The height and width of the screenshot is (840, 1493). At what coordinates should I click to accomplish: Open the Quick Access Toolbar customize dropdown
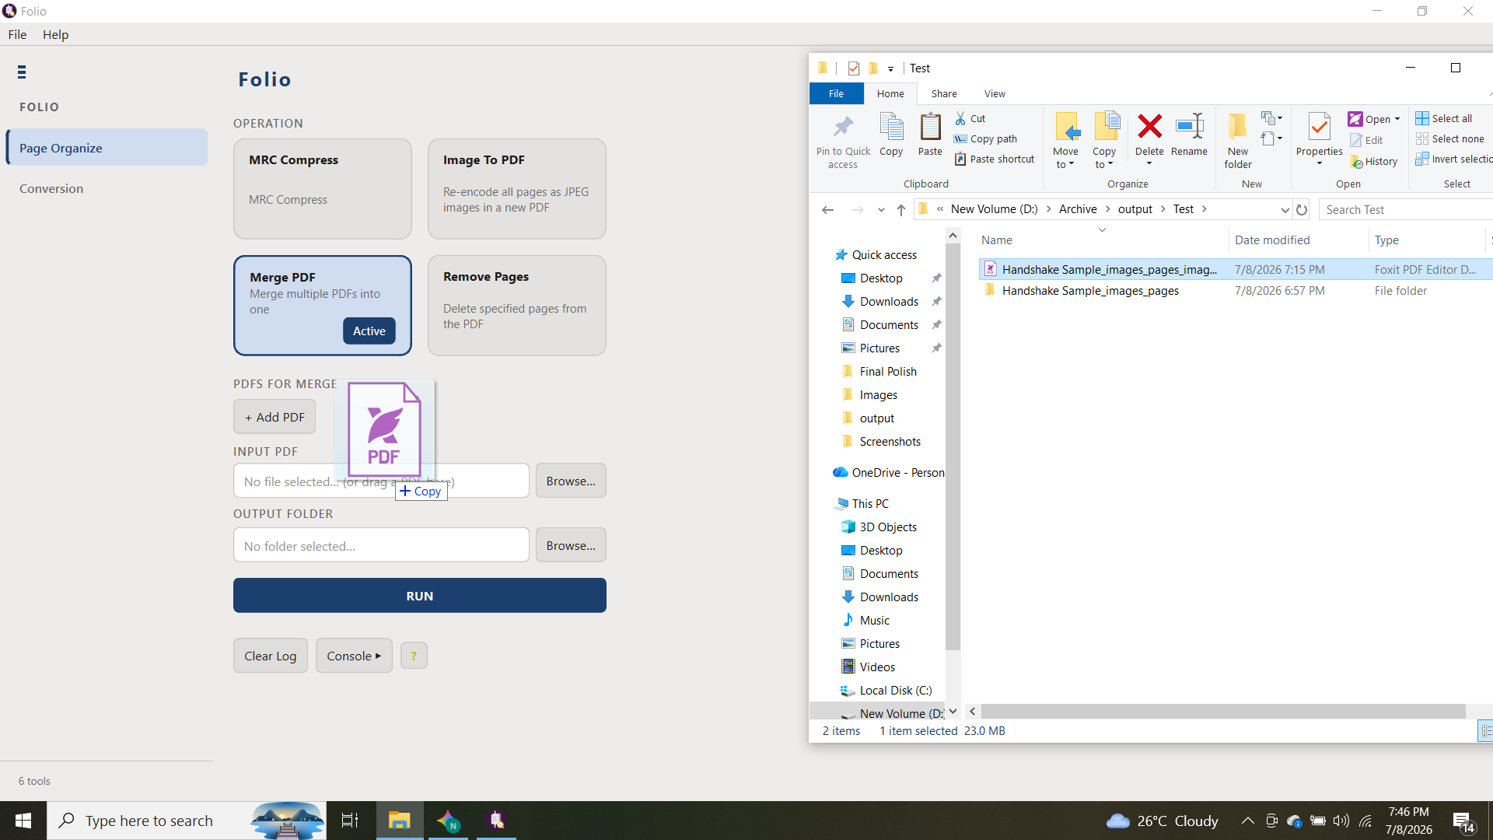tap(890, 68)
